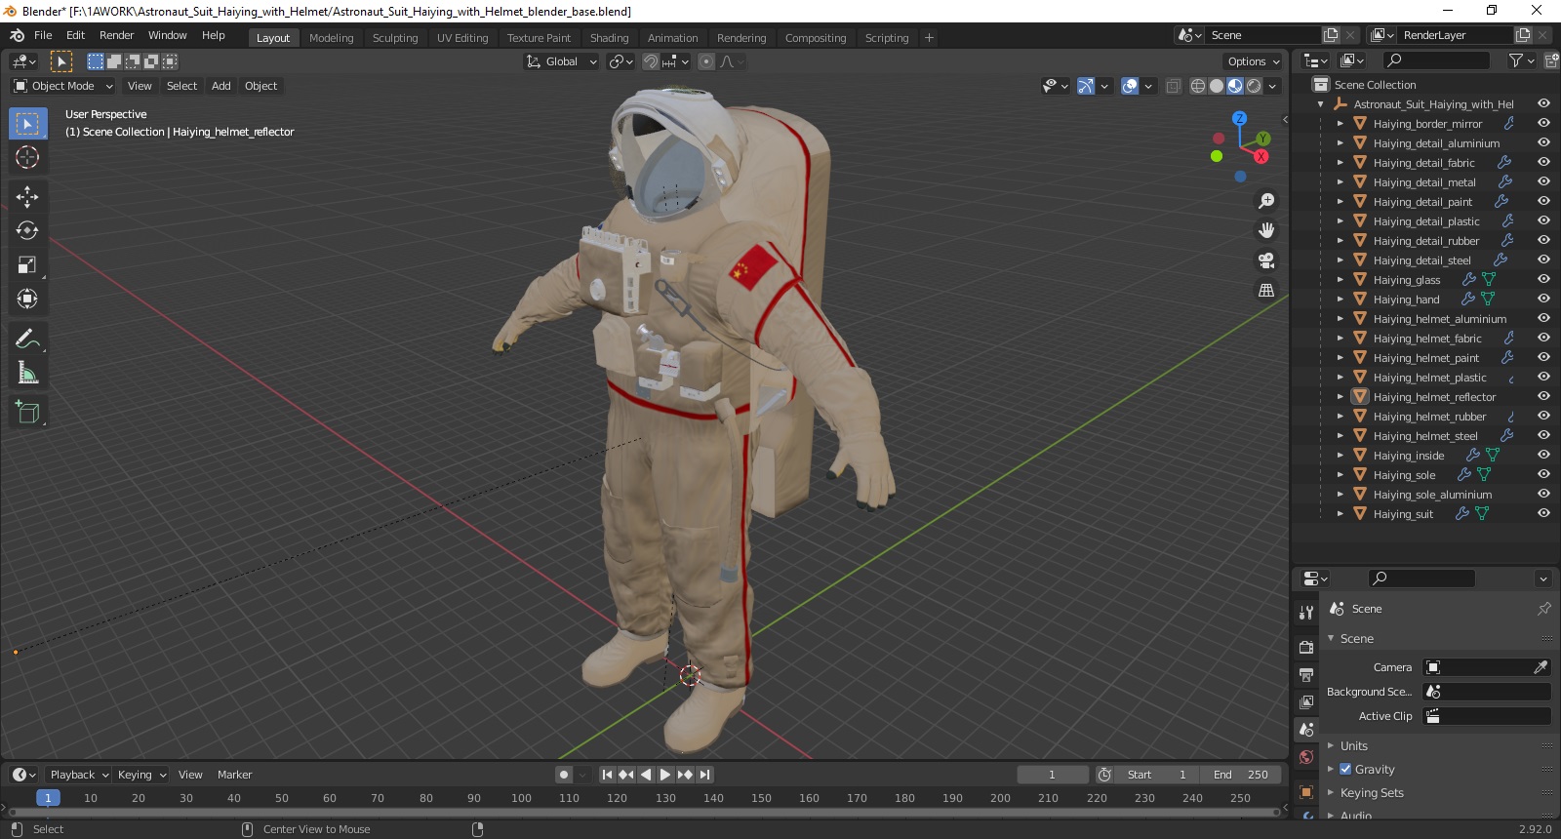Open the File menu

point(43,35)
